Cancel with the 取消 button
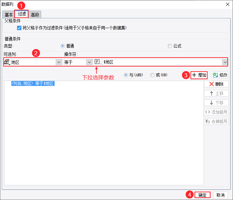The image size is (233, 200). [x=220, y=195]
